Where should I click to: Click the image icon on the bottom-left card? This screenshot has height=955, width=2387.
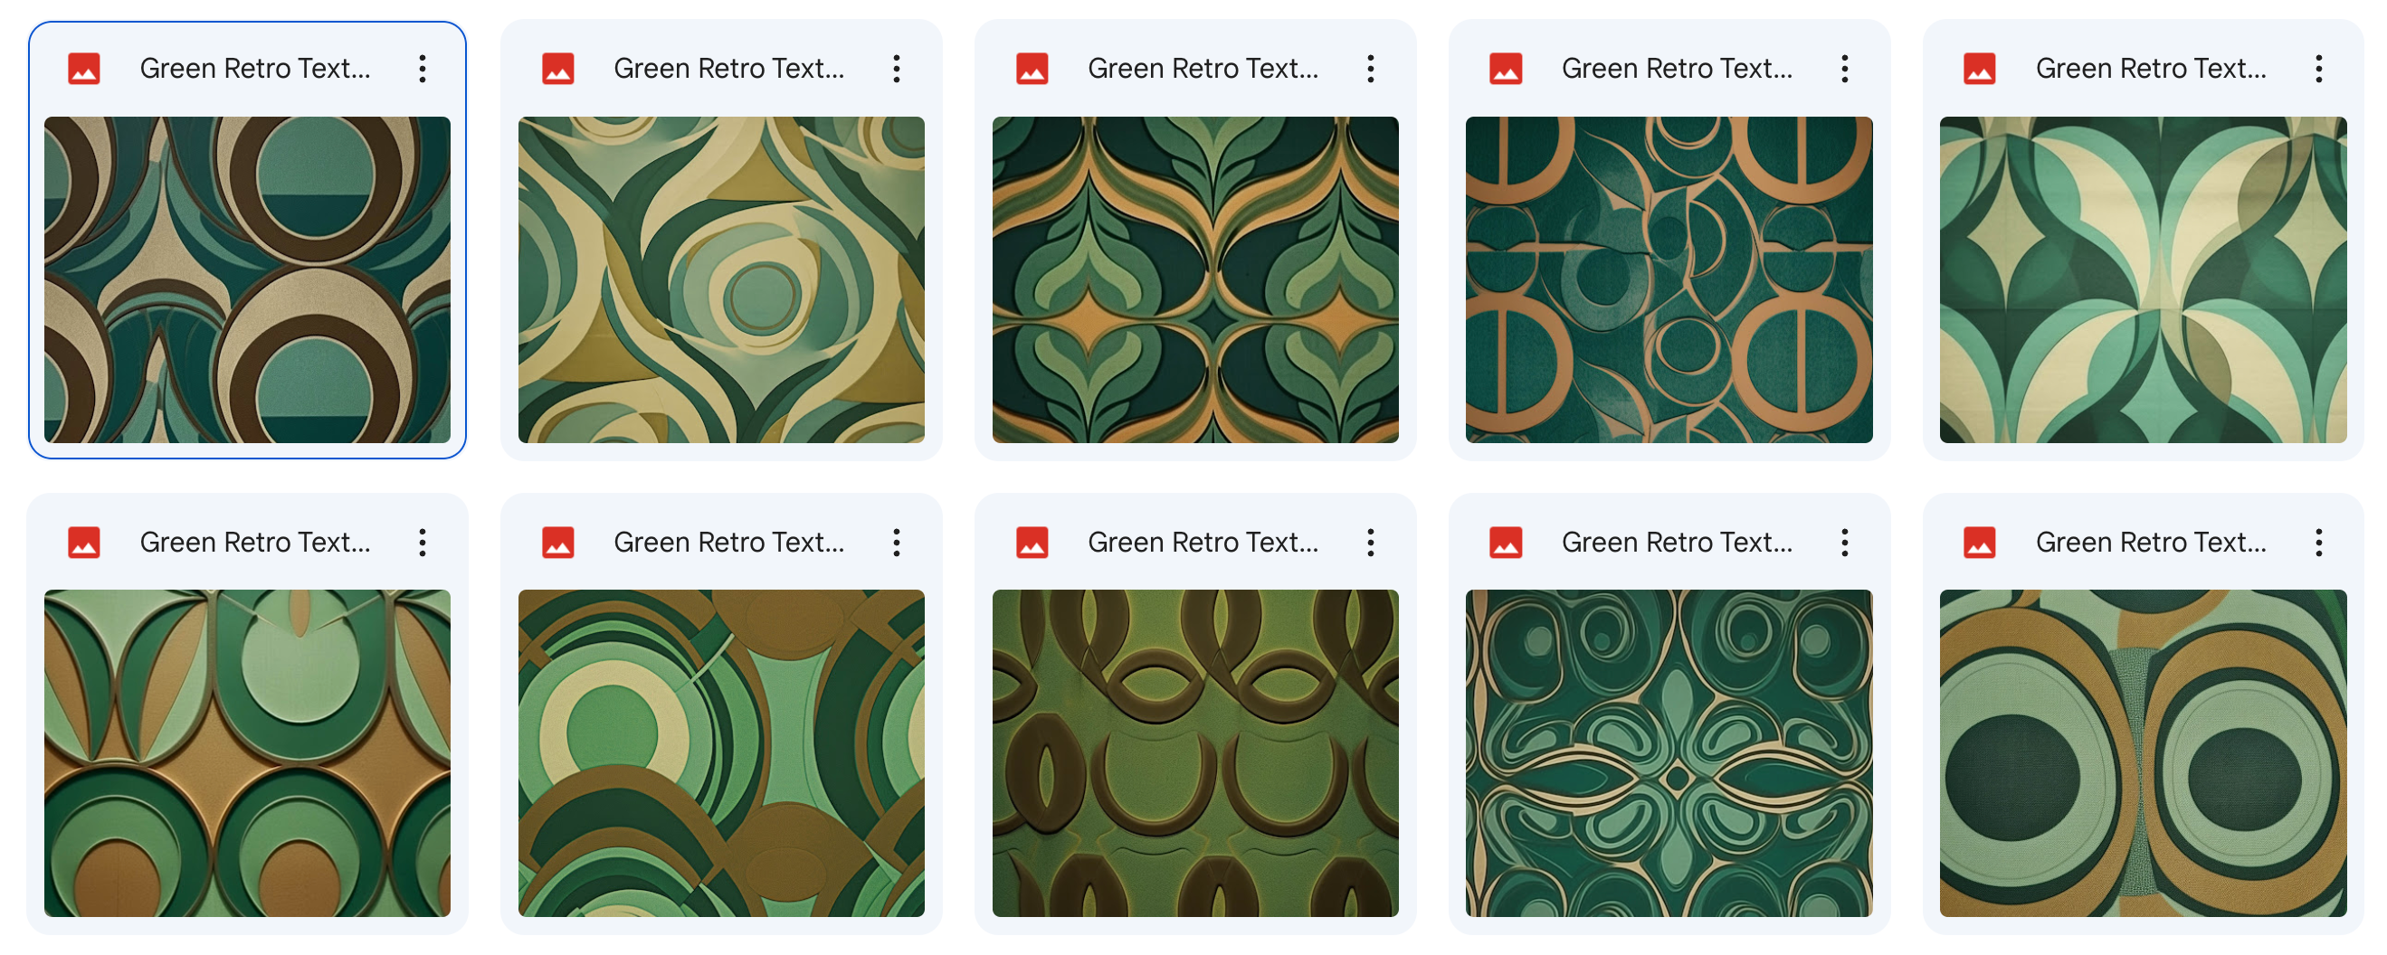pos(83,542)
